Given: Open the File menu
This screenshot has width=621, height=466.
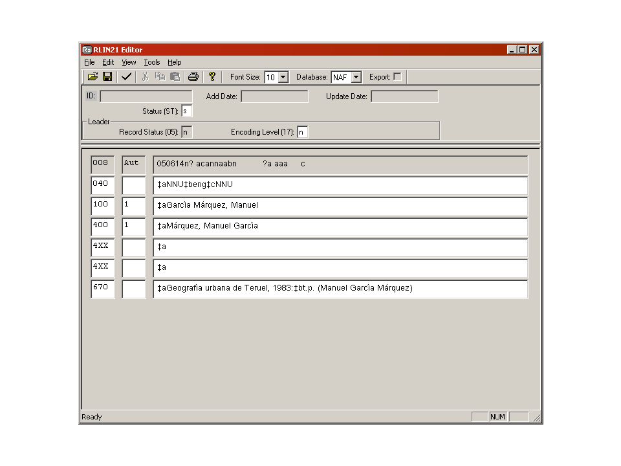Looking at the screenshot, I should [x=89, y=62].
